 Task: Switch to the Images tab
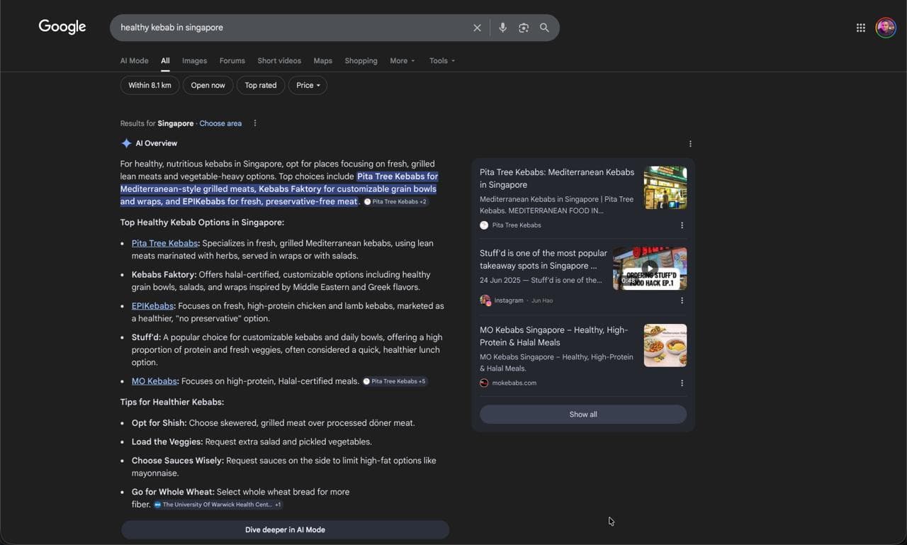[194, 61]
